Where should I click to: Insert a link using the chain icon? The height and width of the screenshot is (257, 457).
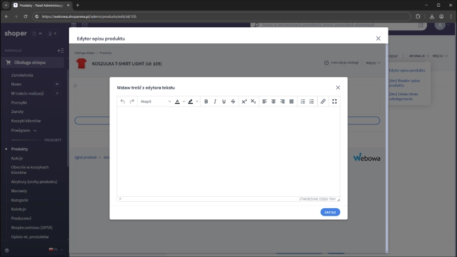coord(323,102)
